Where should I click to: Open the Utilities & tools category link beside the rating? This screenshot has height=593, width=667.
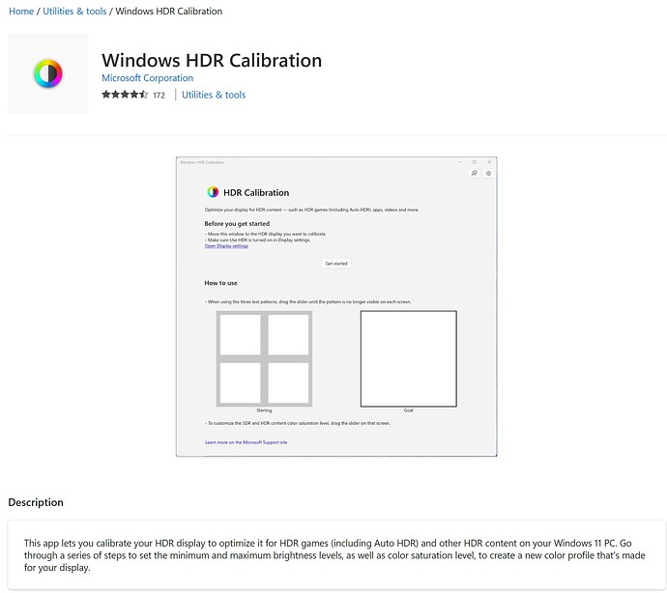(x=214, y=95)
